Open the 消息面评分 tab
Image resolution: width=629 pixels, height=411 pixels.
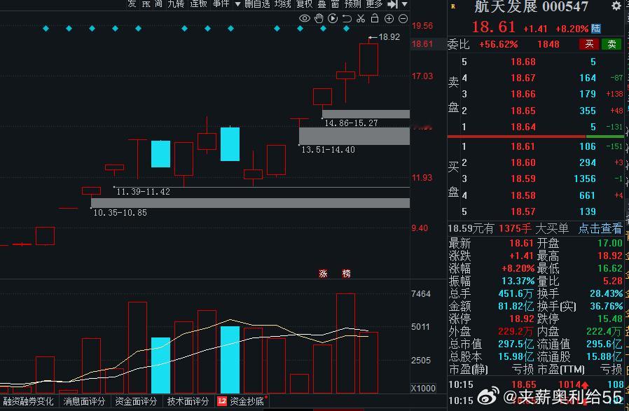81,403
